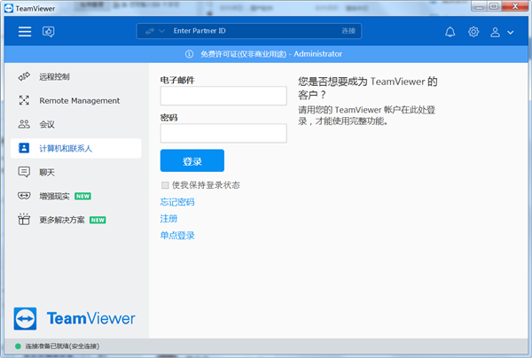This screenshot has height=358, width=532.
Task: Expand the account dropdown chevron
Action: point(511,33)
